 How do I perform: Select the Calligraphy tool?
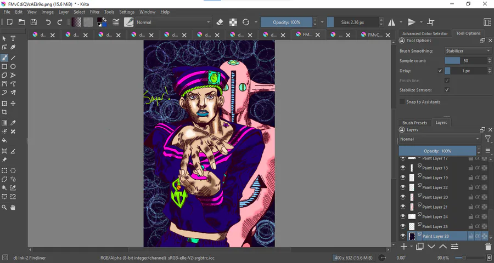click(x=13, y=47)
